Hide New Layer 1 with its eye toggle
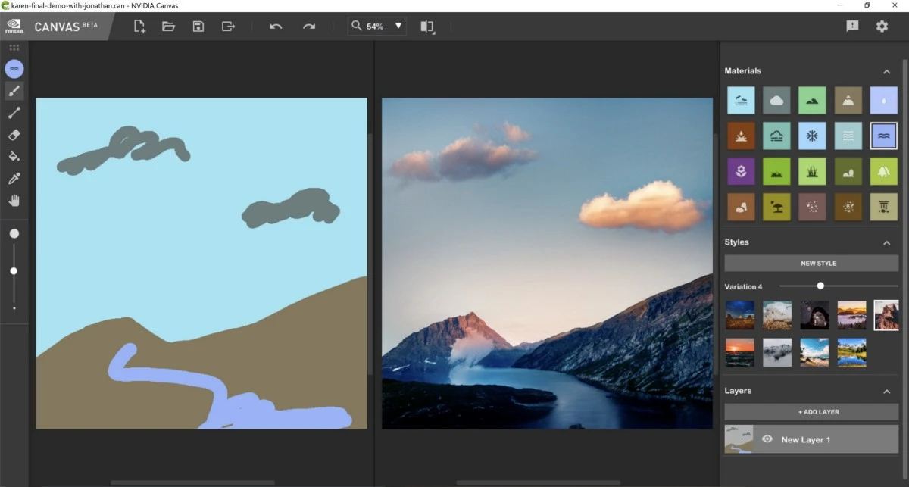 coord(767,439)
